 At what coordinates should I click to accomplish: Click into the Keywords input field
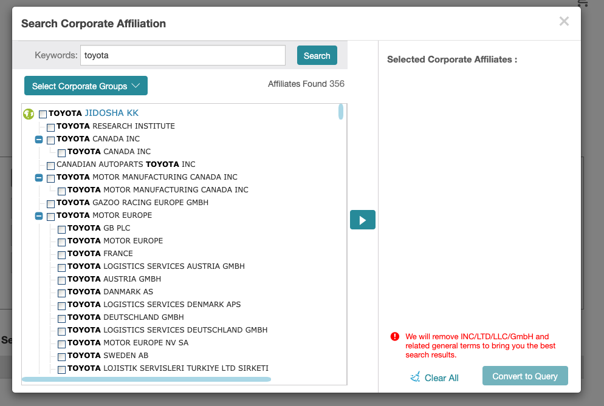[182, 55]
